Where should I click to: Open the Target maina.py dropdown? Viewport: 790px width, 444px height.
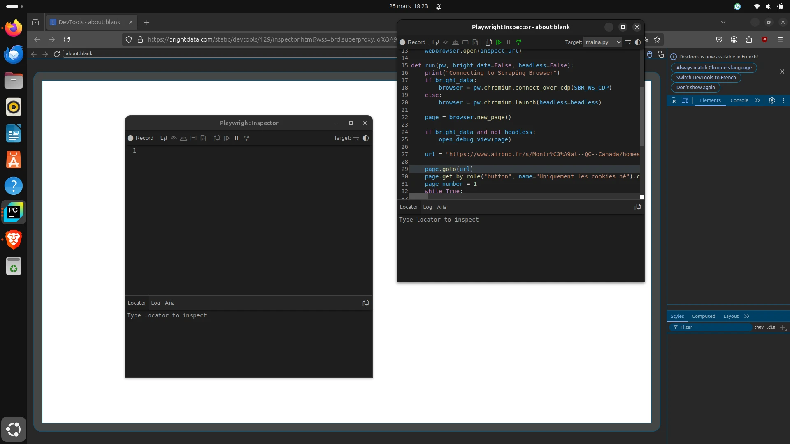[602, 42]
